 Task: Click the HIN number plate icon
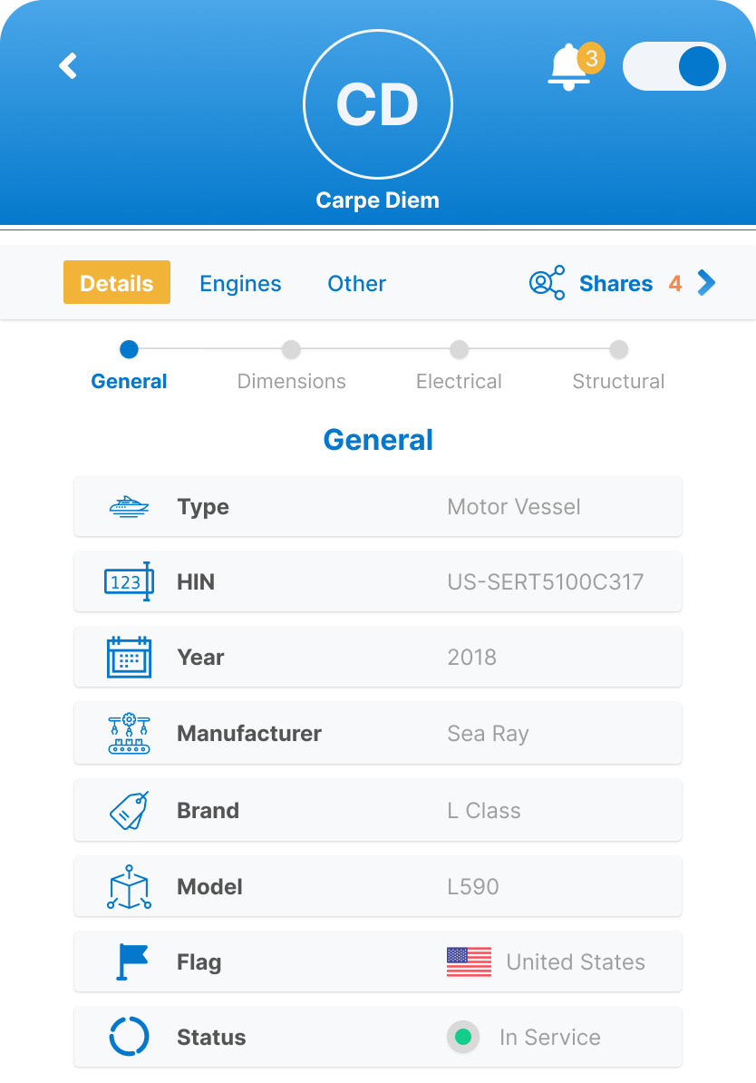129,581
